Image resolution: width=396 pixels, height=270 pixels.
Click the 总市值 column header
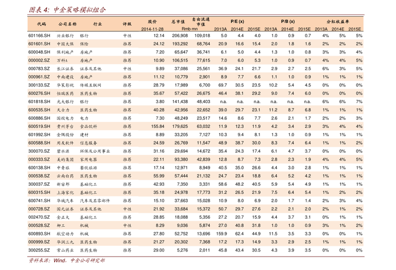178,22
